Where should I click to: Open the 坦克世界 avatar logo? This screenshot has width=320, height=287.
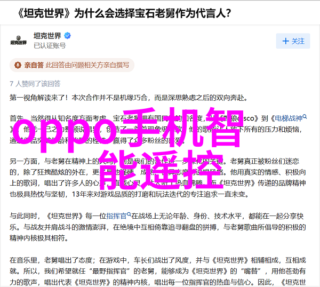click(18, 41)
